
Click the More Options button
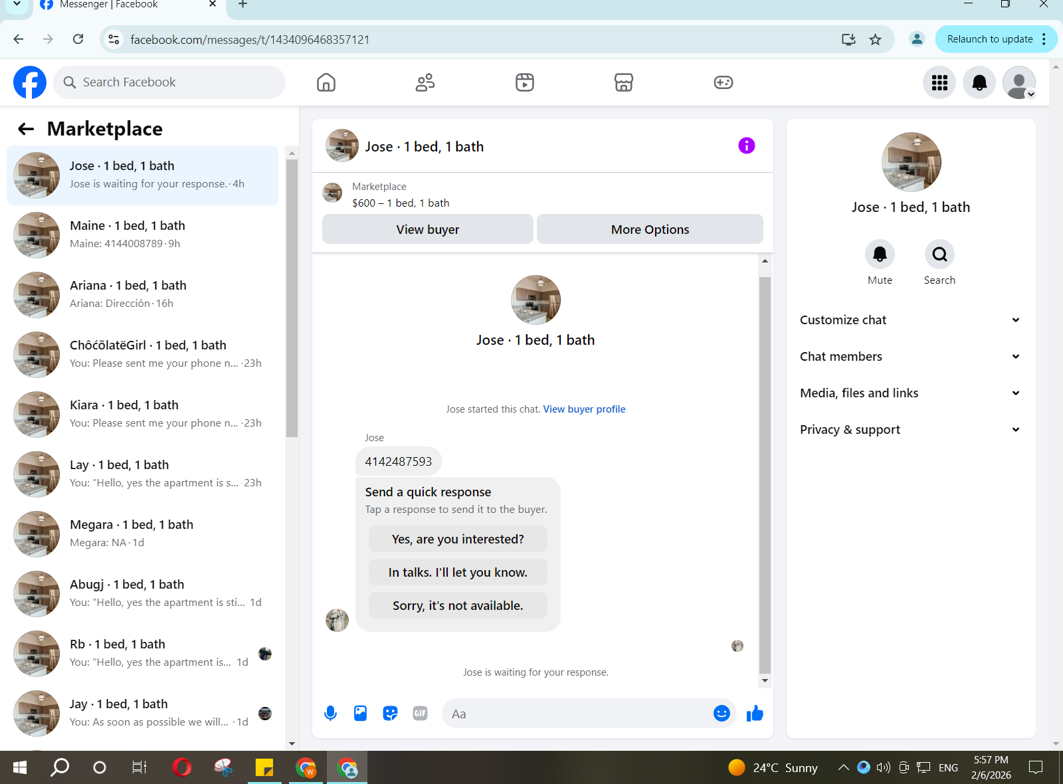pos(650,229)
